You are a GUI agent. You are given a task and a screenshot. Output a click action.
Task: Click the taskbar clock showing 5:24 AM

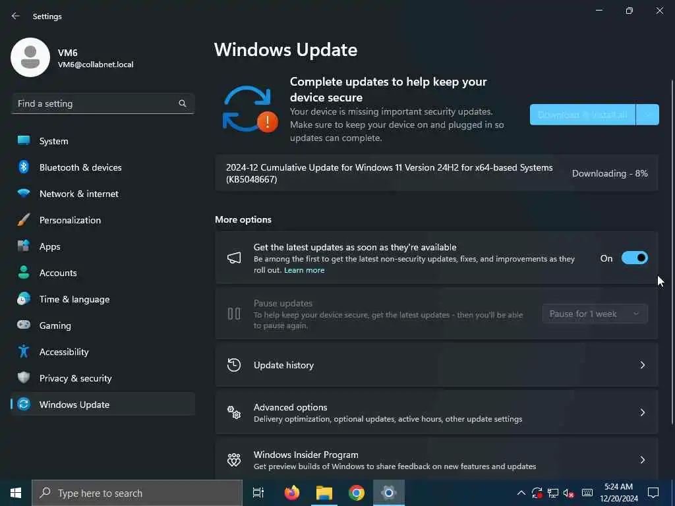point(618,493)
